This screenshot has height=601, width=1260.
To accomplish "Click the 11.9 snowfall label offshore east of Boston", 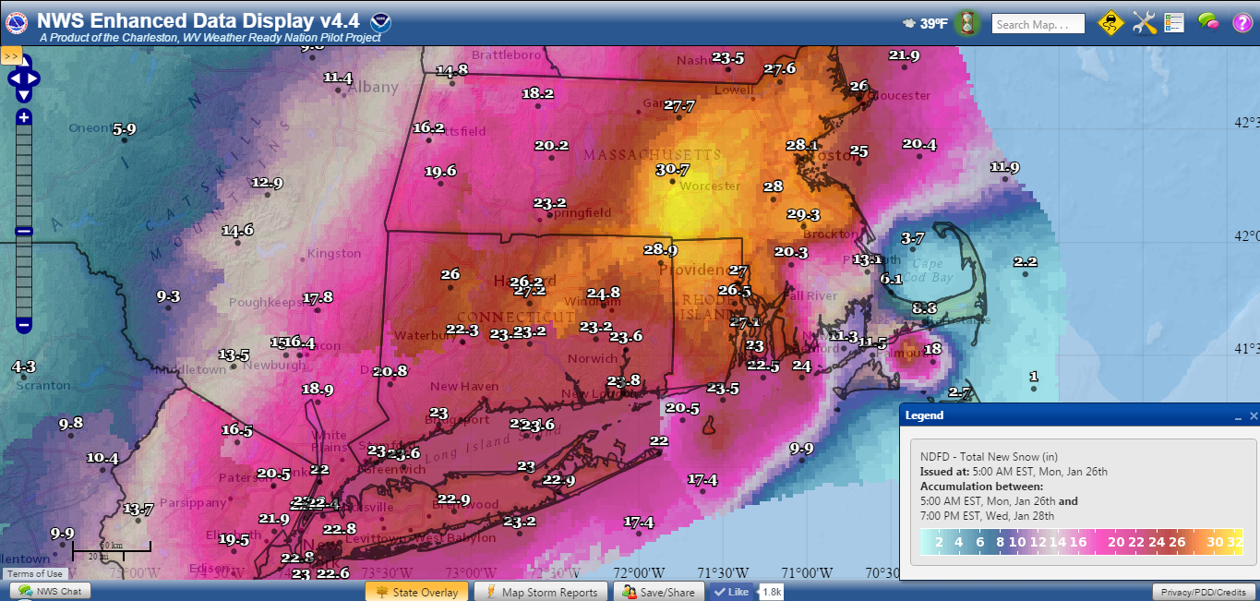I will coord(1004,167).
